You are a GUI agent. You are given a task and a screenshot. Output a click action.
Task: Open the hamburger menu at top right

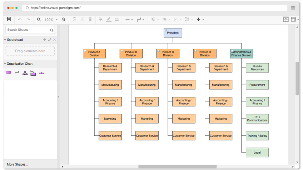click(x=293, y=8)
